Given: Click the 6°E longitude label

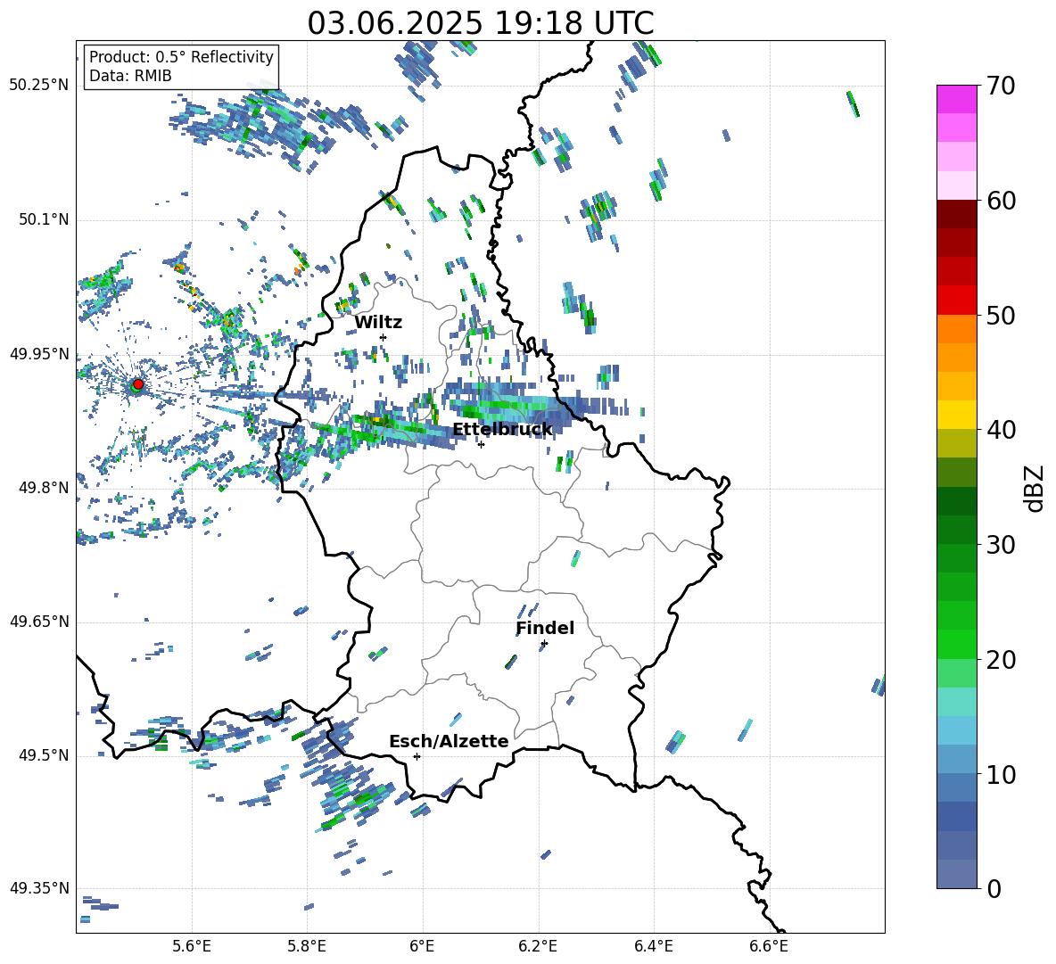Looking at the screenshot, I should tap(422, 946).
